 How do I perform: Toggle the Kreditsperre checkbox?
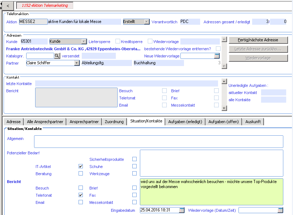point(150,41)
